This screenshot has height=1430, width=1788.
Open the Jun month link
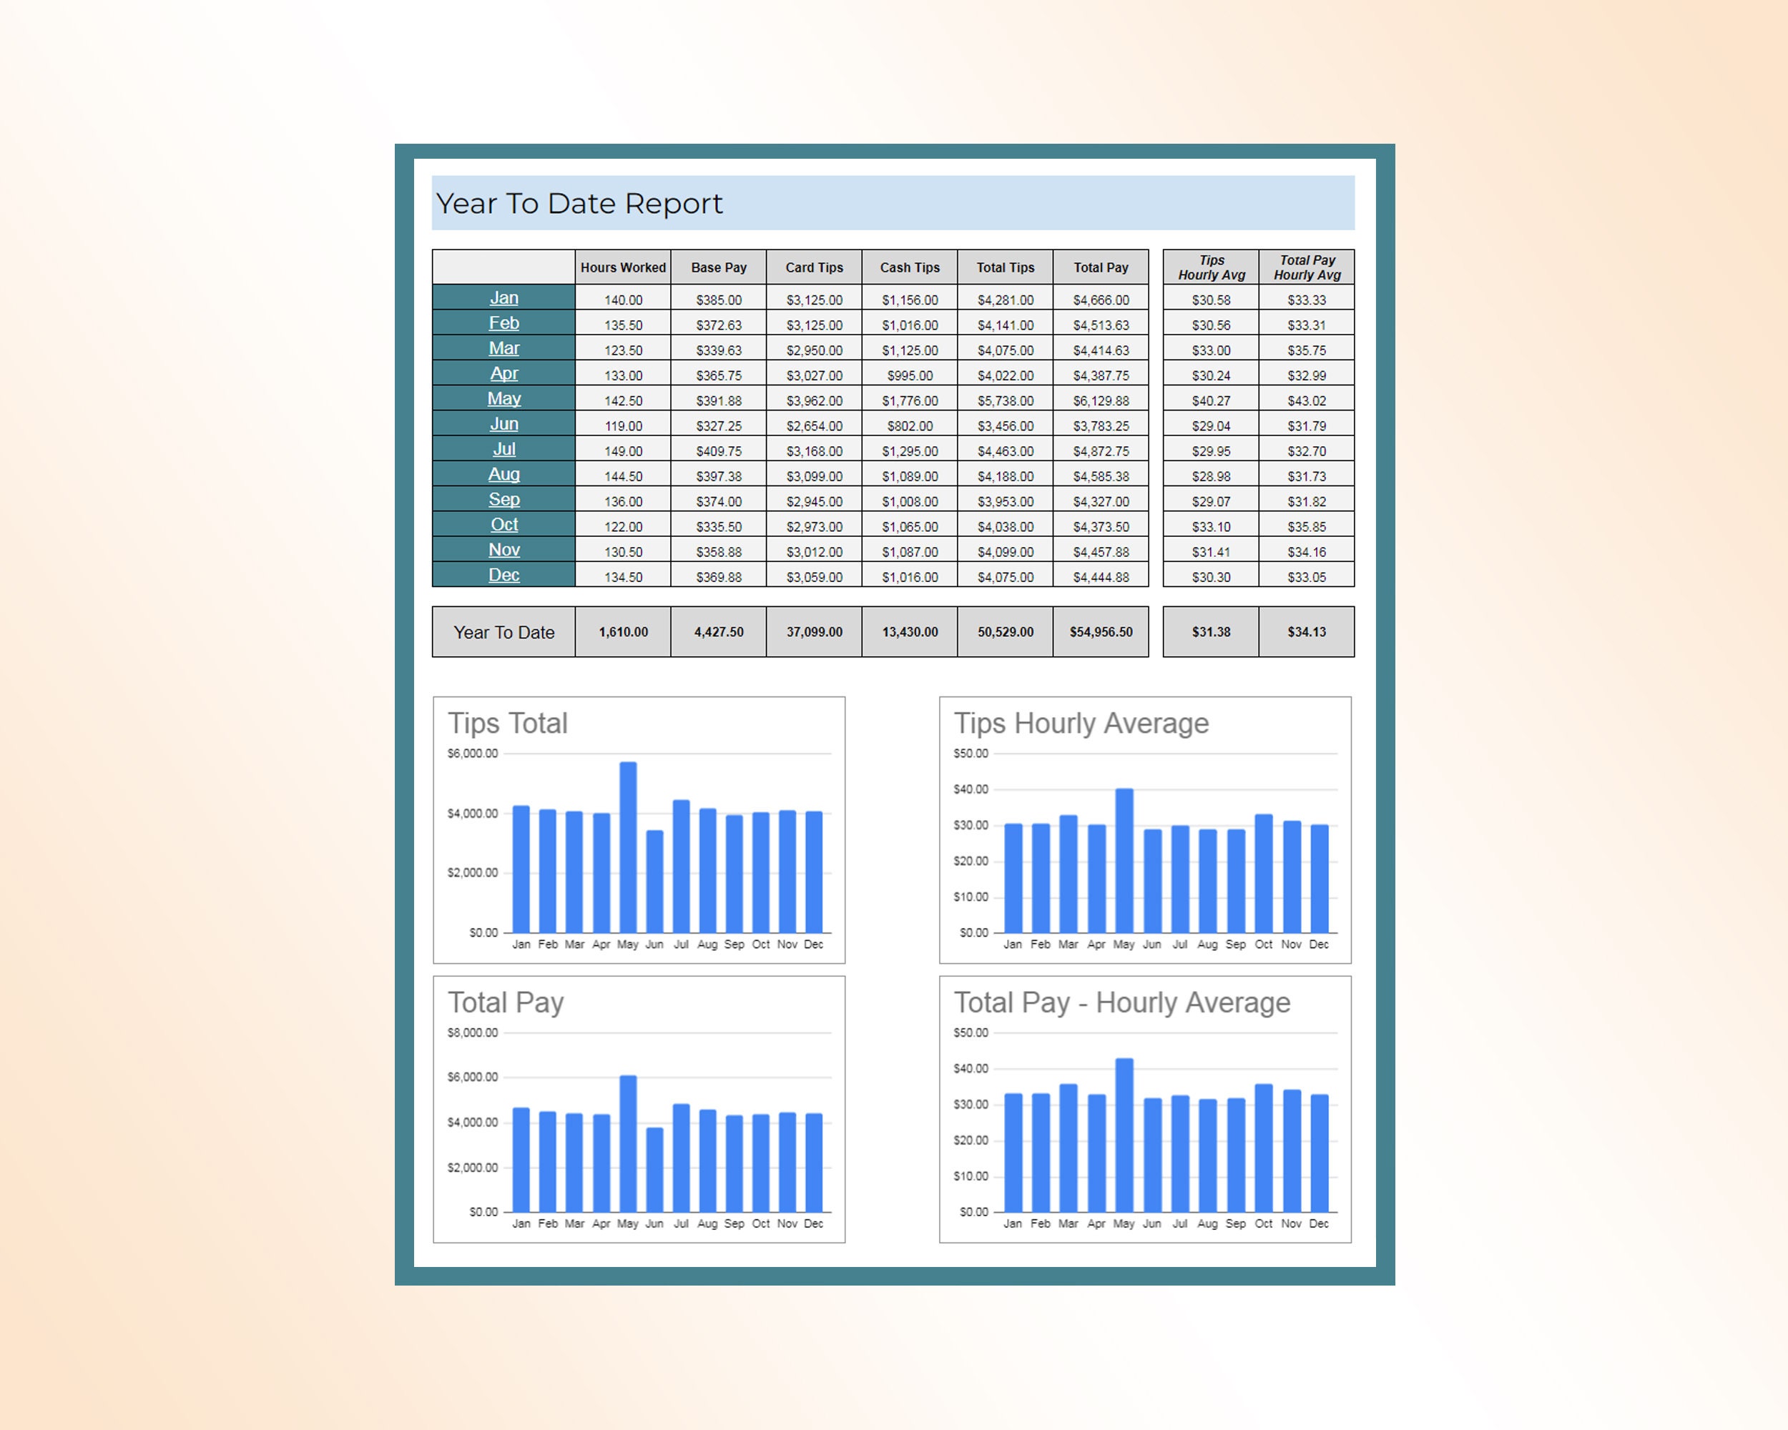coord(504,425)
